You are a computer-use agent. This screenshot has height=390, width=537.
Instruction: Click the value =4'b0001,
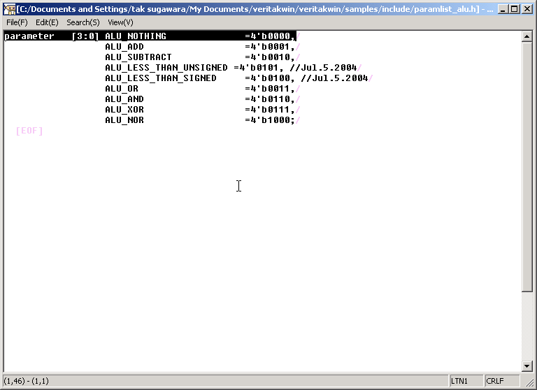270,47
